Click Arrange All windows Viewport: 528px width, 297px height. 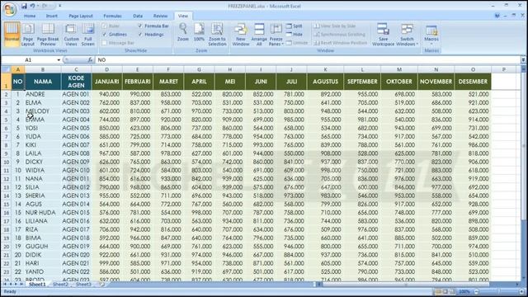259,34
